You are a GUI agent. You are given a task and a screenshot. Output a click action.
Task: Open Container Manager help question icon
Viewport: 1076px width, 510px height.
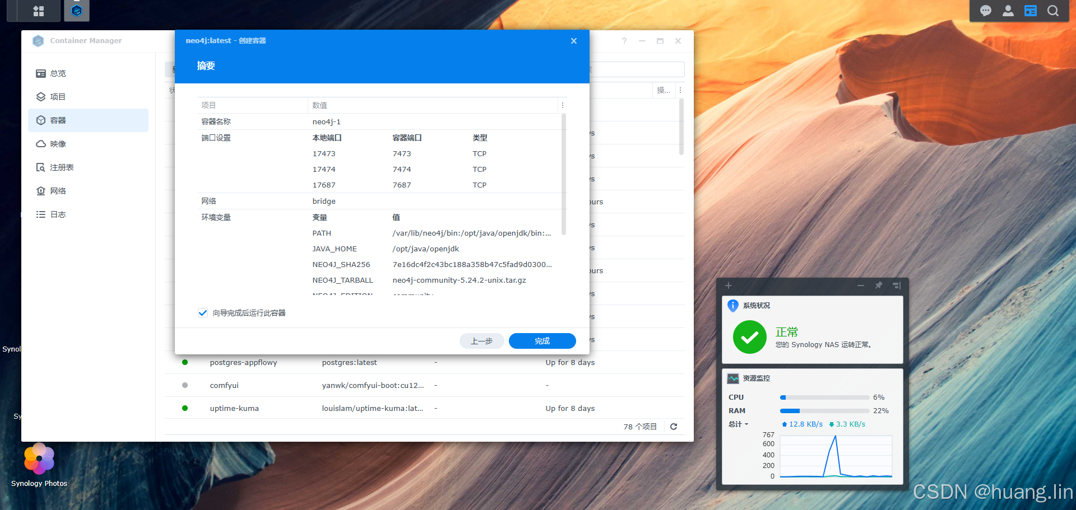pos(624,41)
